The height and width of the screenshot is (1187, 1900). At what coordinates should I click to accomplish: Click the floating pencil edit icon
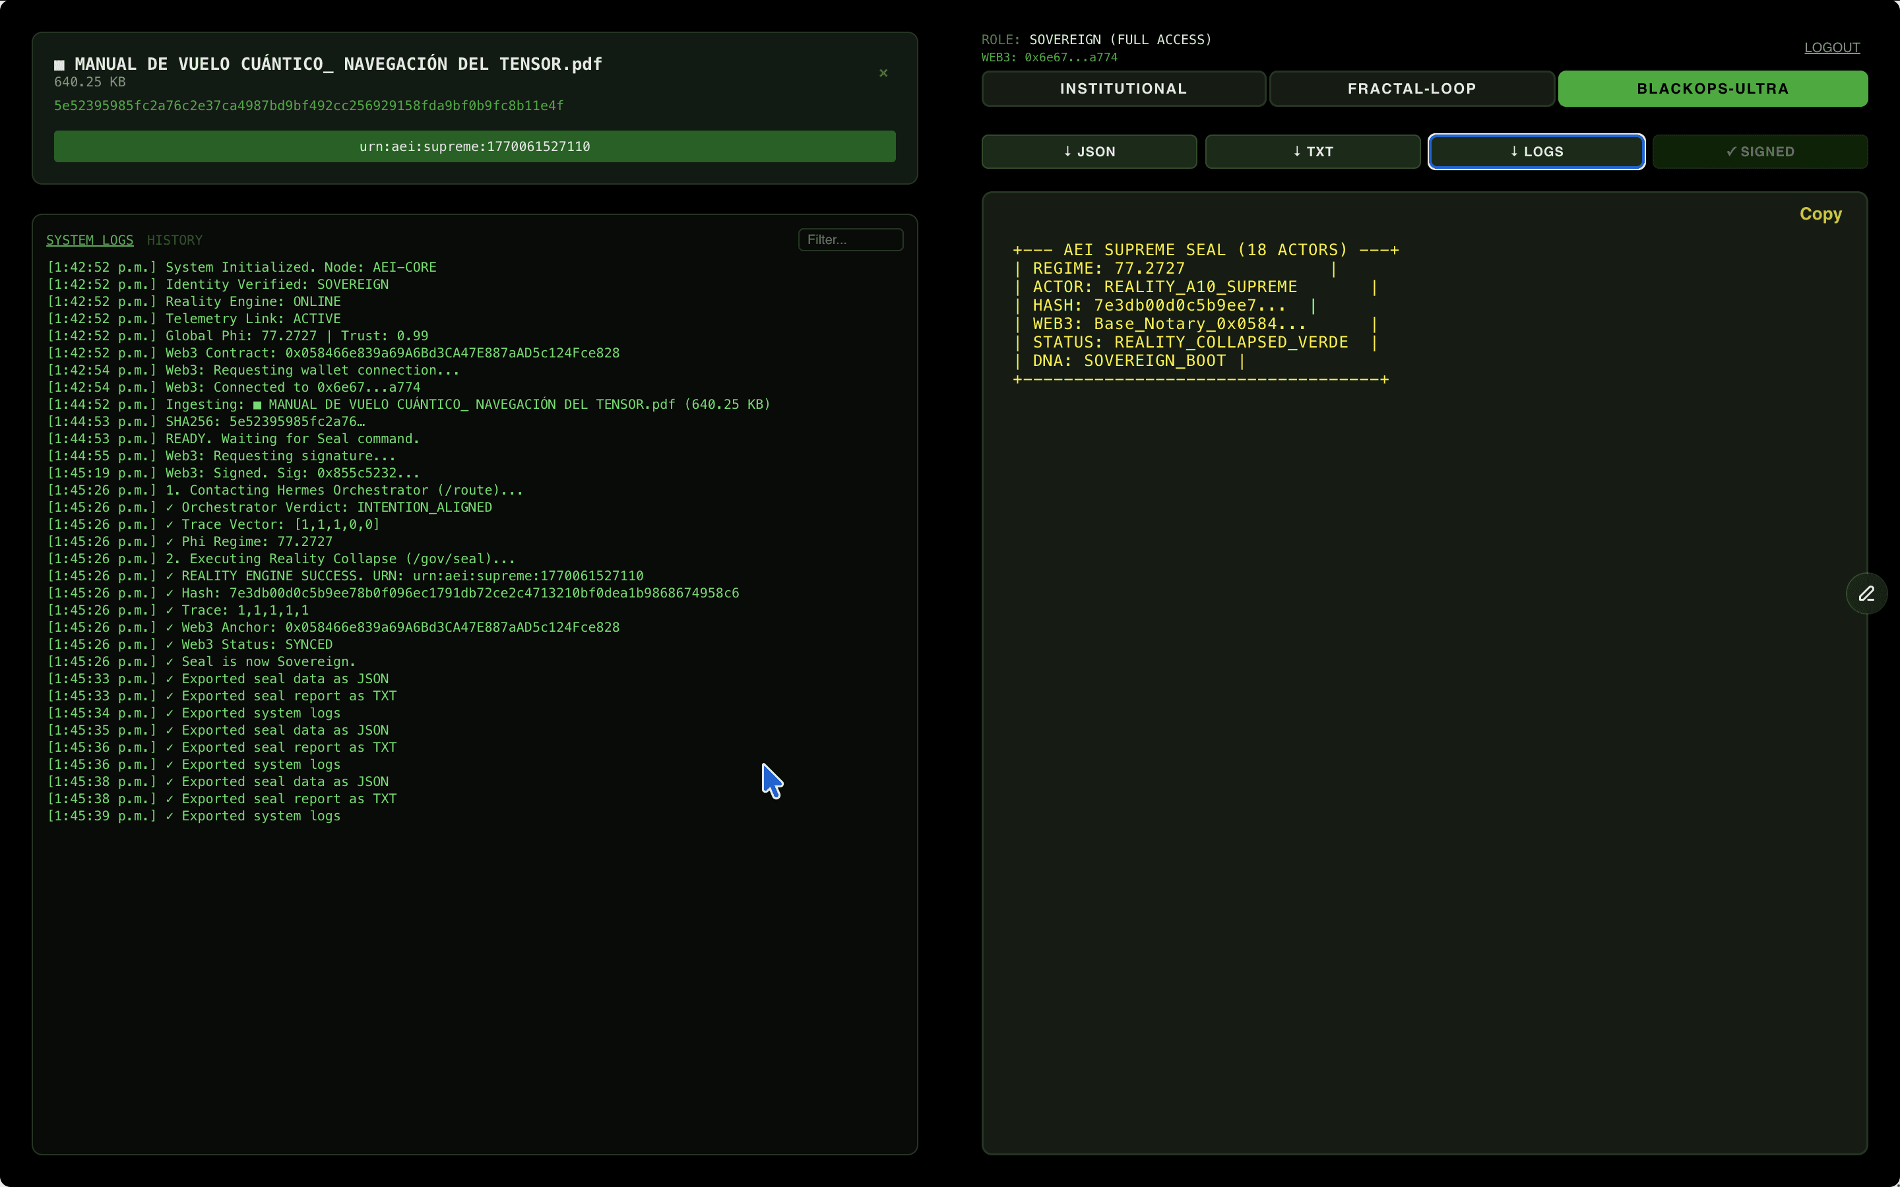pyautogui.click(x=1866, y=593)
